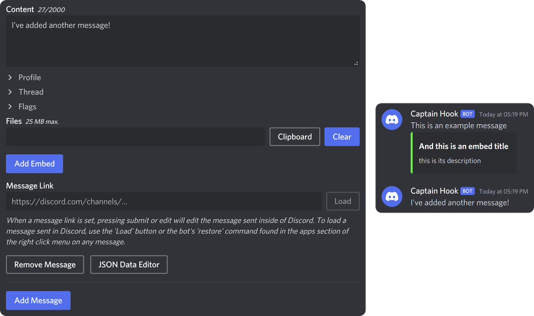Screen dimensions: 534x316
Task: Remove this message from the editor
Action: (x=44, y=264)
